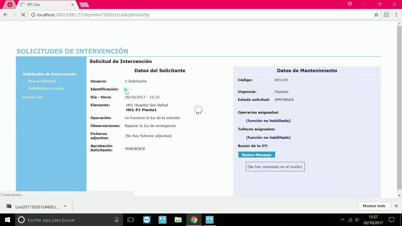Click the browser back arrow
Screen dimensions: 402x226
click(6, 15)
